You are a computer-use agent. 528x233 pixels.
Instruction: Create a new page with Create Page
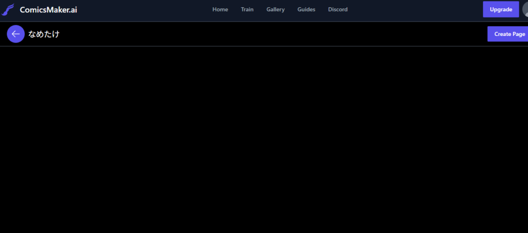[508, 34]
